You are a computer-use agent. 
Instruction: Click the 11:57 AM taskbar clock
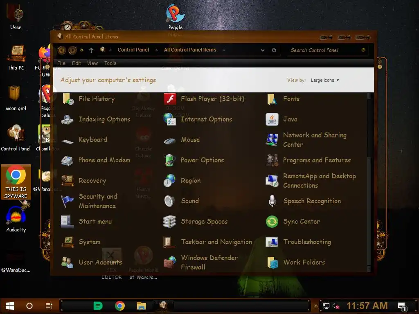point(367,306)
